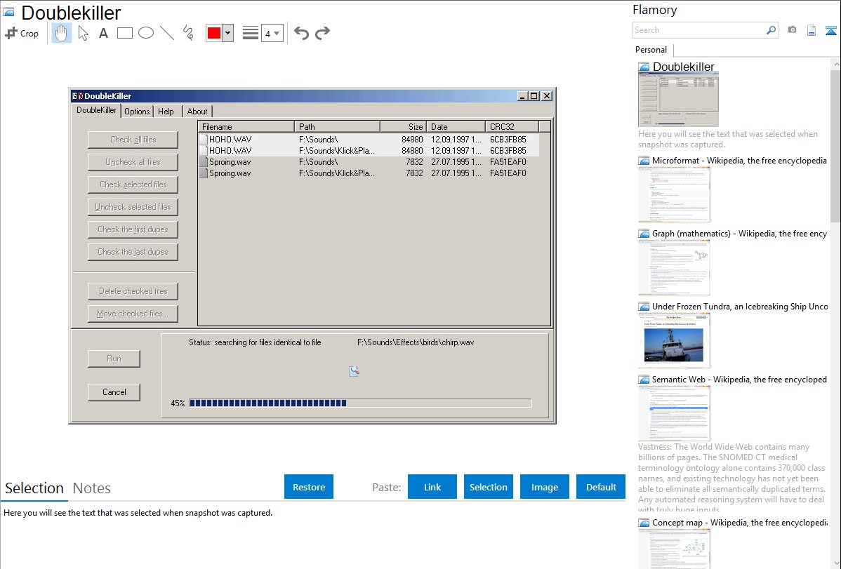The image size is (841, 569).
Task: Click Check the first dupes button
Action: 133,229
